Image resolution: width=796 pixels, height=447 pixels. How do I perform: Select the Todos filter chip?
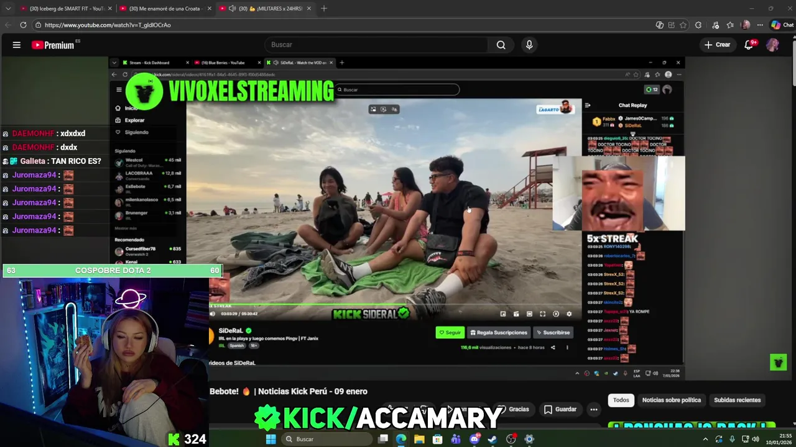(621, 400)
